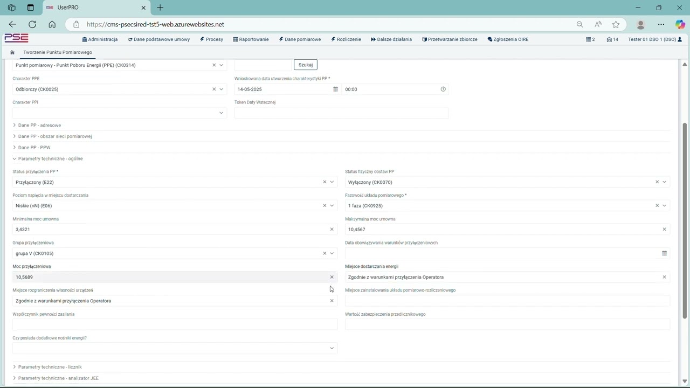Open the inbox icon with count 14
The image size is (690, 388).
pos(612,39)
